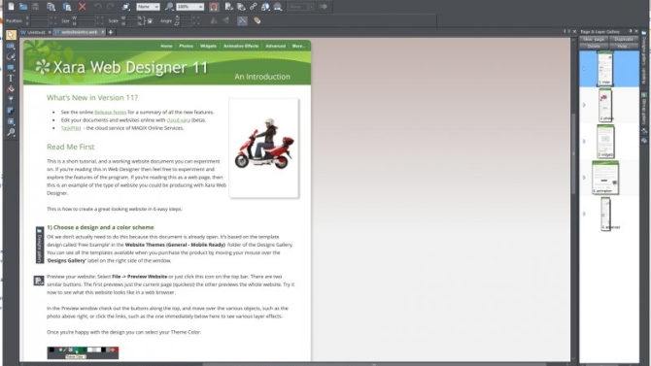Select page 2 photo thumbnail

click(x=605, y=105)
